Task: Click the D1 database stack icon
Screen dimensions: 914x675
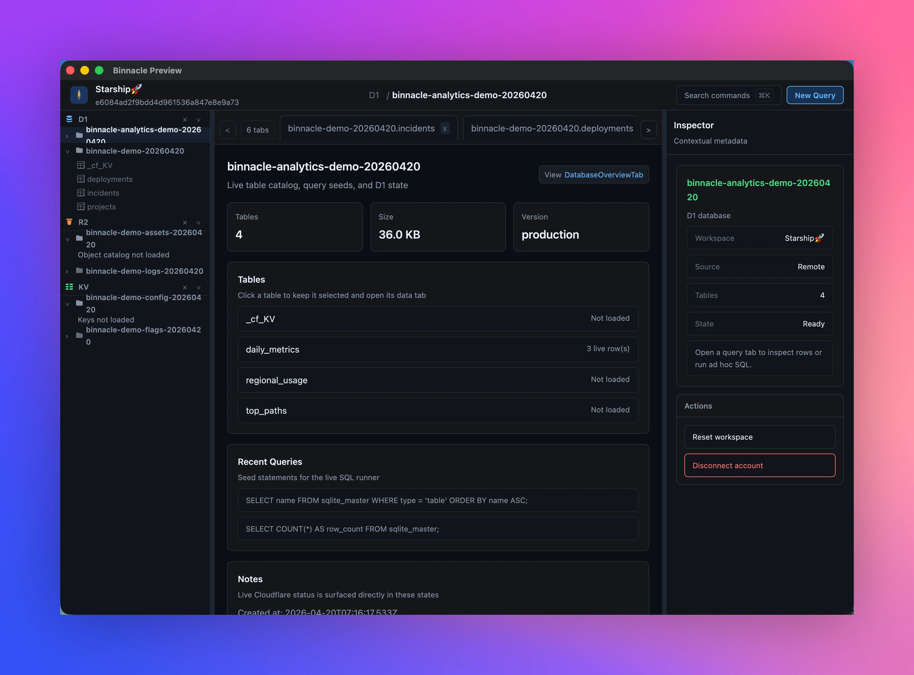Action: click(69, 119)
